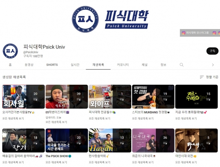View full playlist under 한사랑음악회

[99, 162]
